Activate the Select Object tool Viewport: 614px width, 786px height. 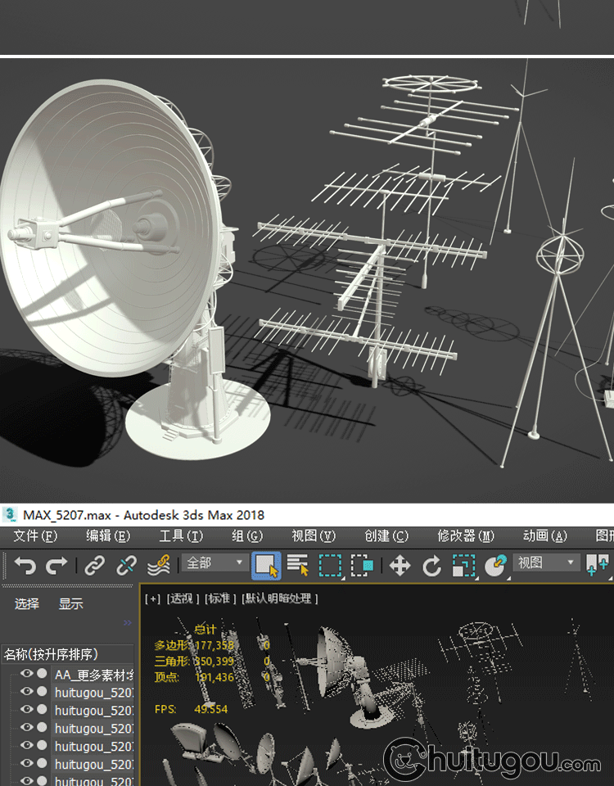(x=266, y=566)
